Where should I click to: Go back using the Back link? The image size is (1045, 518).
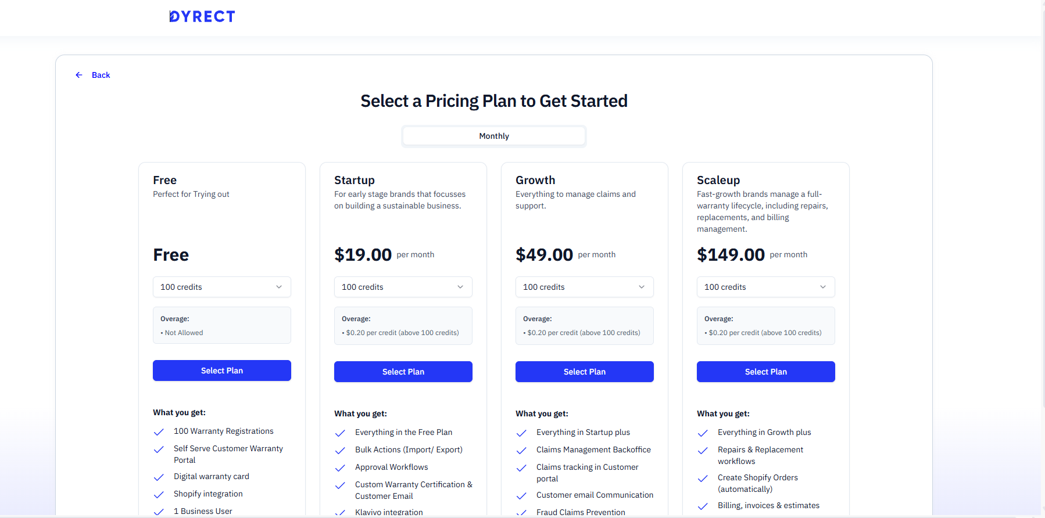point(101,75)
